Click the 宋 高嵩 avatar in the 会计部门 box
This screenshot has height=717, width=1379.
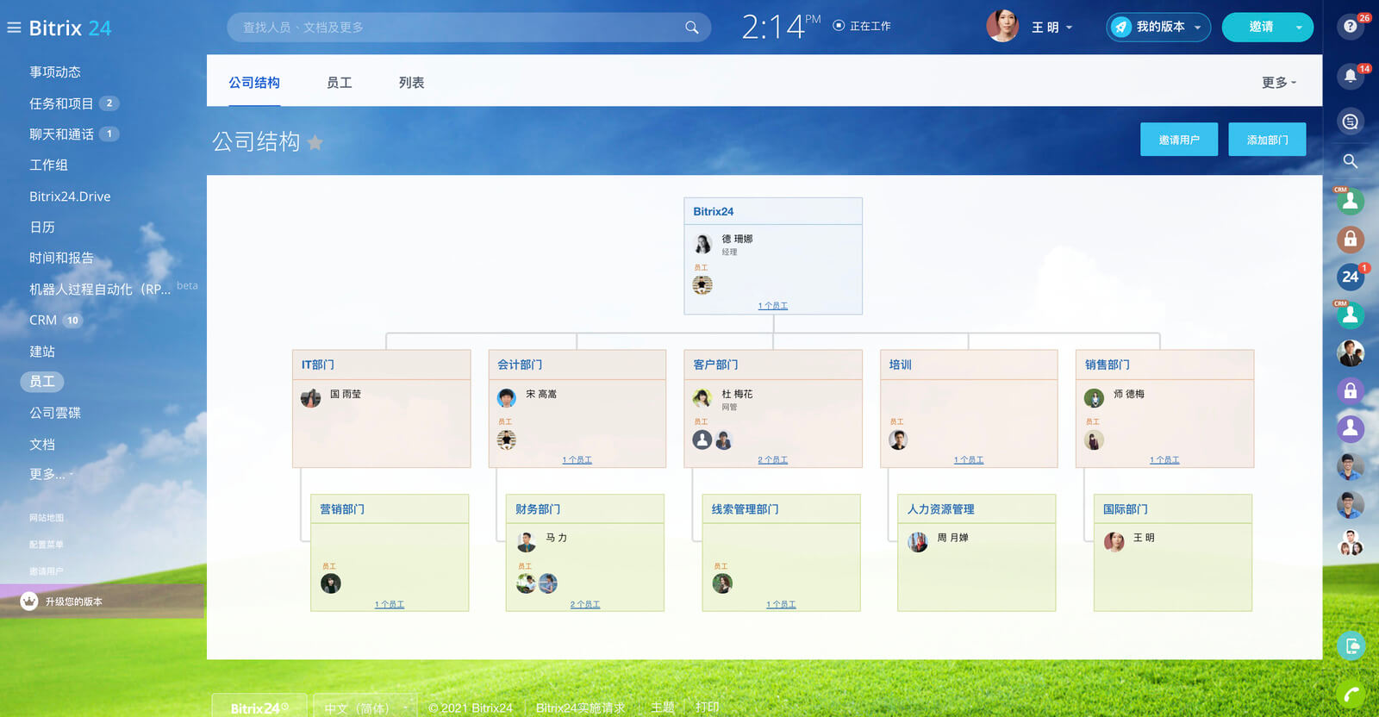tap(507, 398)
